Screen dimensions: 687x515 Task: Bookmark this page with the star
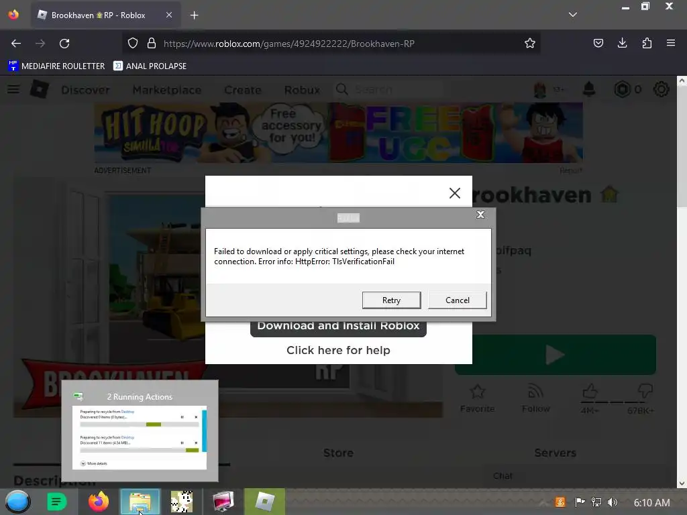coord(530,43)
